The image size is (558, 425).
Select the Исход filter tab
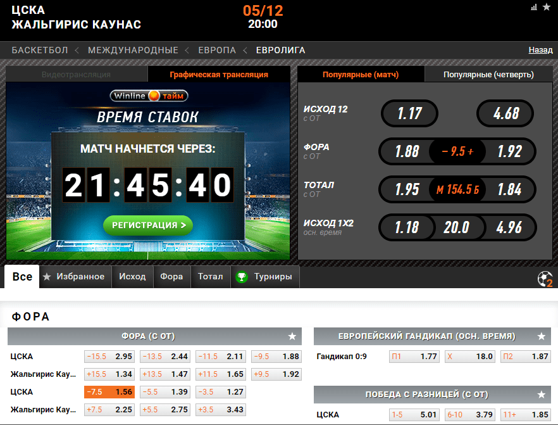tap(132, 277)
